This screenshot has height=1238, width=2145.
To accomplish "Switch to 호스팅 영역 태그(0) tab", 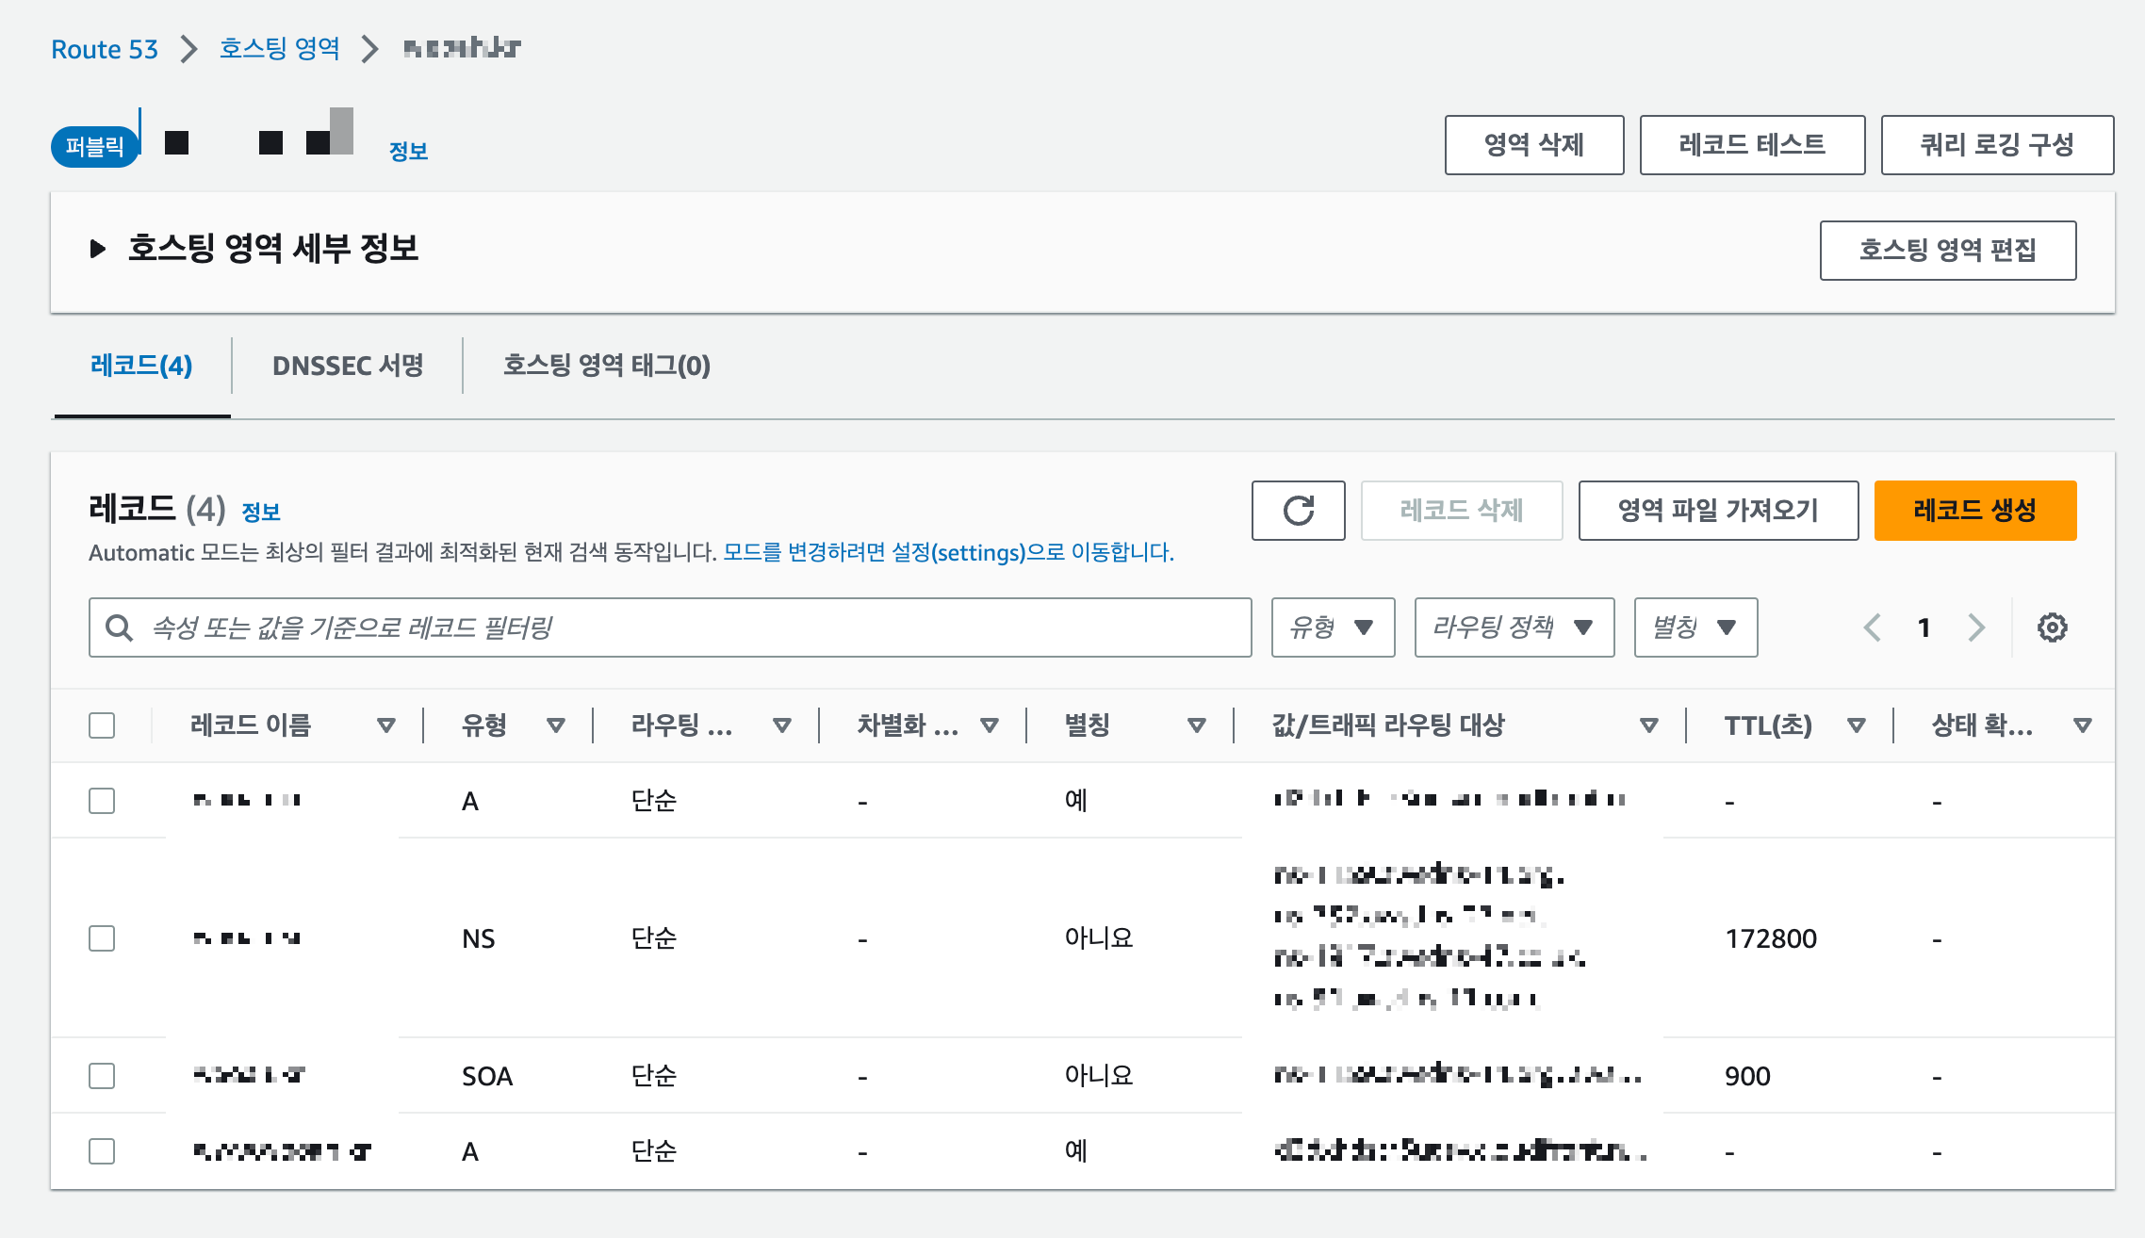I will pyautogui.click(x=606, y=366).
